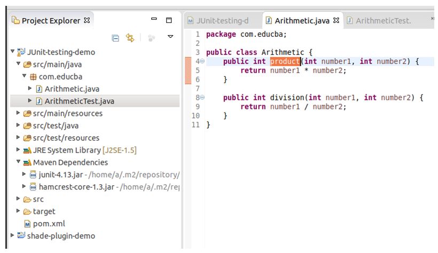Expand ArithmeticTest.java in the tree

click(30, 100)
